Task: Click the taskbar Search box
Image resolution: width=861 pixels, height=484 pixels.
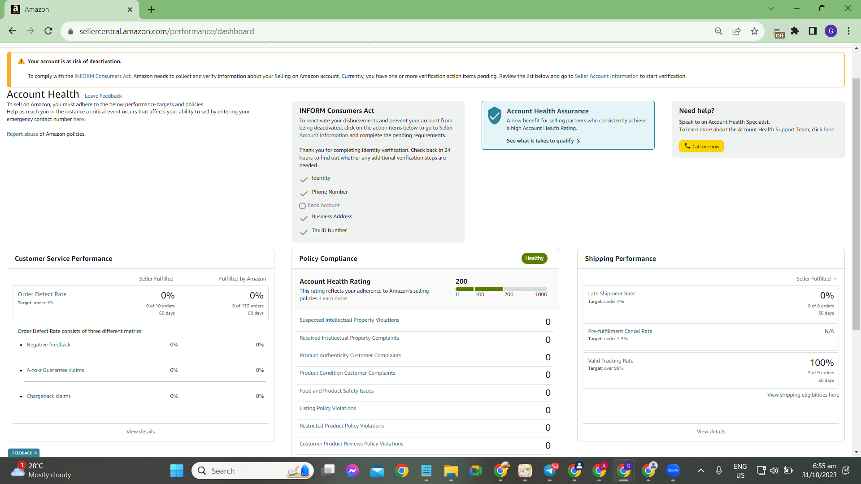Action: (x=252, y=471)
